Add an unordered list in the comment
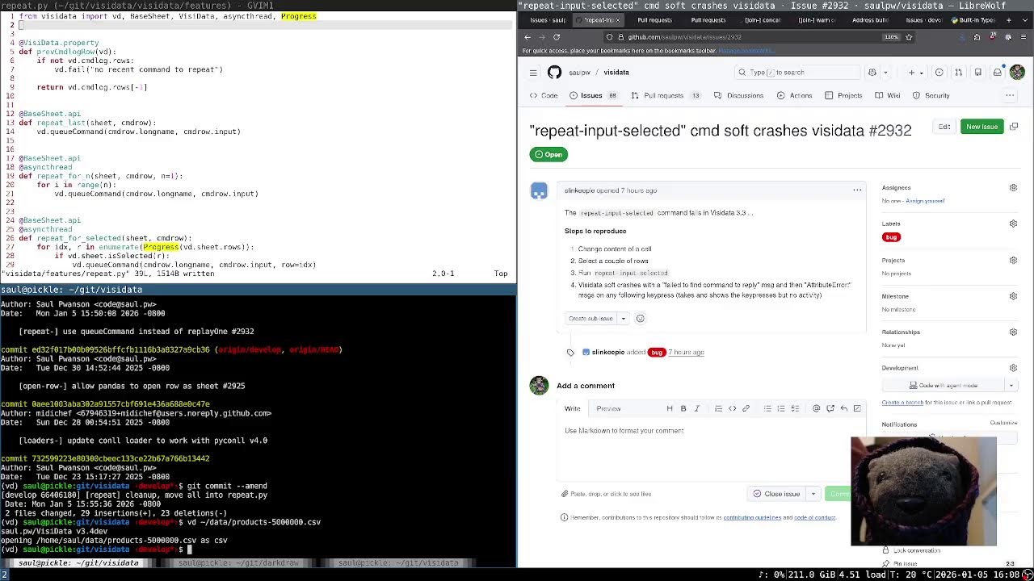This screenshot has height=581, width=1034. [x=767, y=408]
